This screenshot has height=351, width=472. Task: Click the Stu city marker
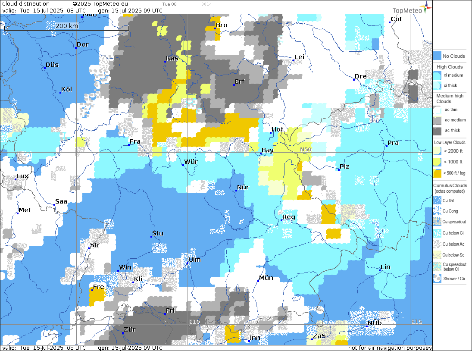pyautogui.click(x=151, y=237)
